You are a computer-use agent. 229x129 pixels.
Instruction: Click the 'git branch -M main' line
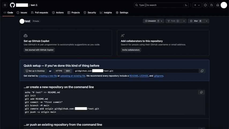pyautogui.click(x=37, y=105)
